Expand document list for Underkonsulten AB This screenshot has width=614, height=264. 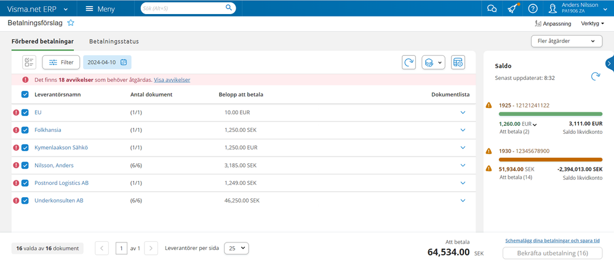click(463, 200)
